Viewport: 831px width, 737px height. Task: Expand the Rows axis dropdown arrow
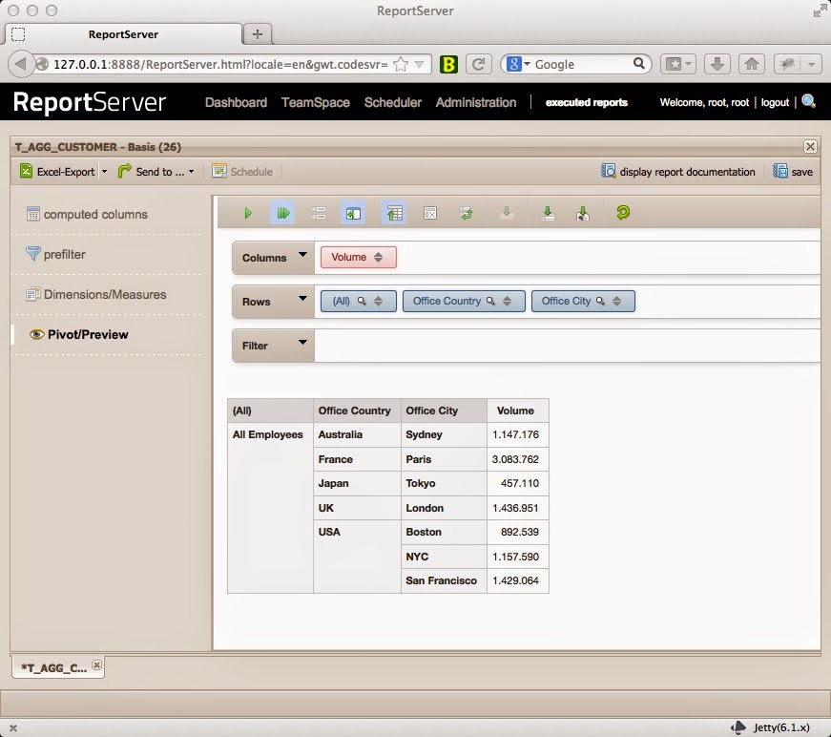(x=302, y=299)
